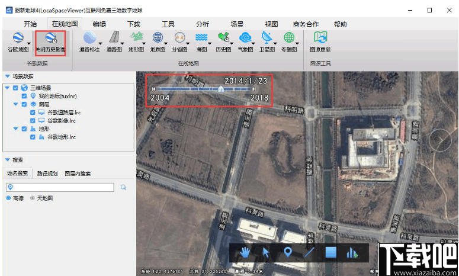Uncheck the 谷歌道路层.lrc layer
Screen dimensions: 459x276
[x=33, y=113]
